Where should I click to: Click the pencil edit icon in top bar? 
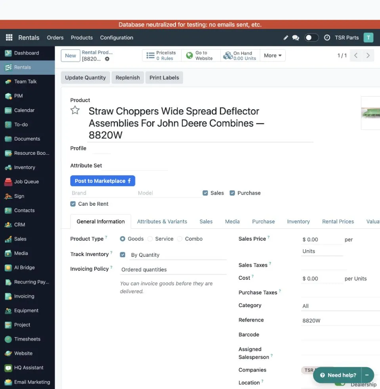point(286,38)
